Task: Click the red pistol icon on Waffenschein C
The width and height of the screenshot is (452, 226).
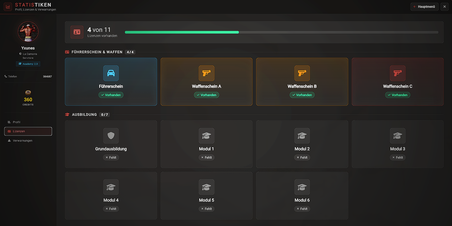Action: 398,73
